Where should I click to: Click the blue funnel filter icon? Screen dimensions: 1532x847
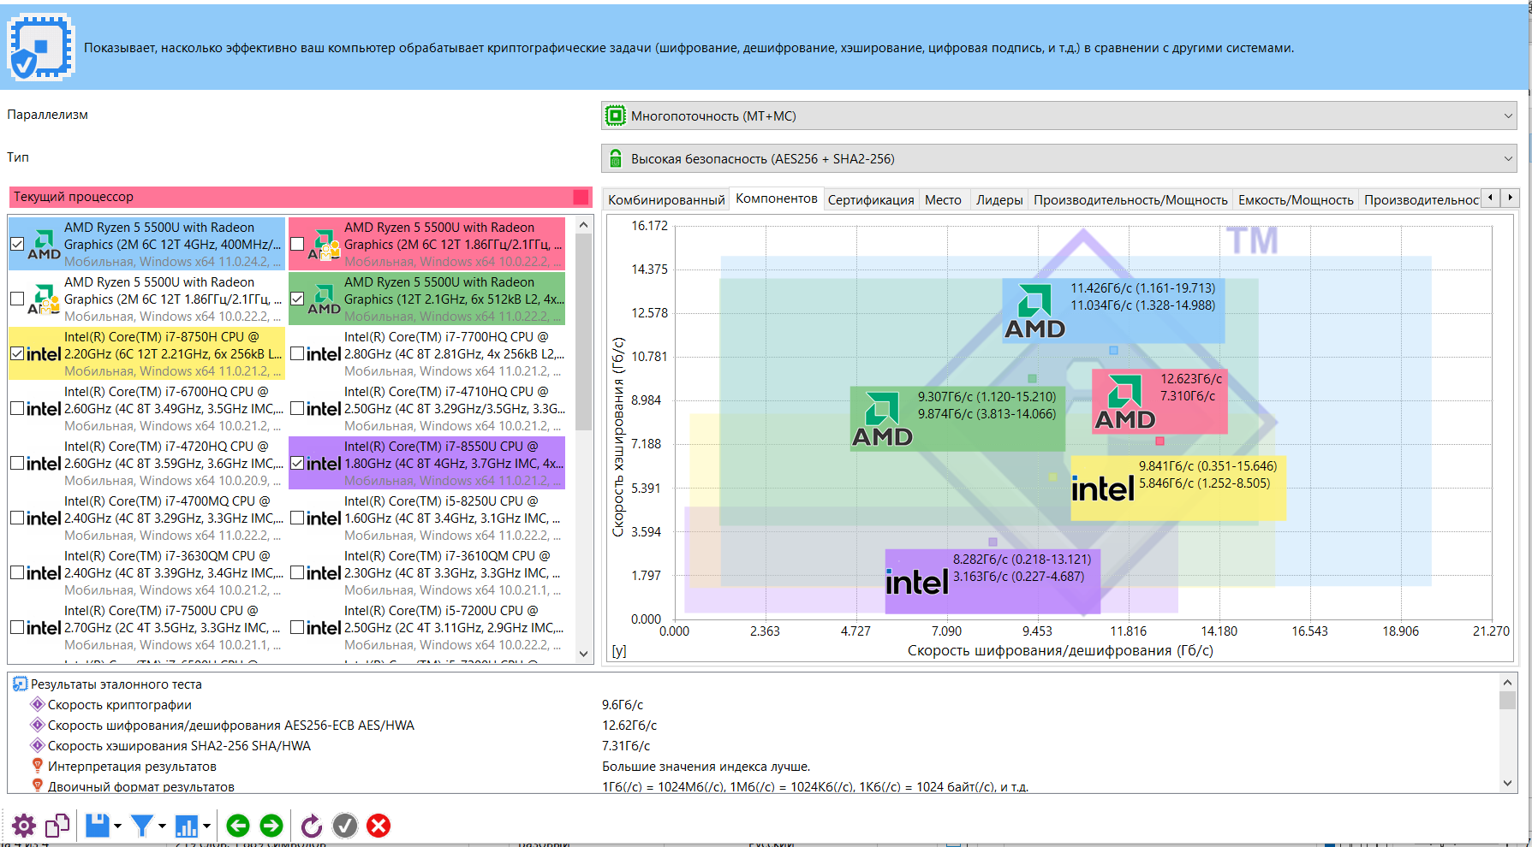(142, 826)
